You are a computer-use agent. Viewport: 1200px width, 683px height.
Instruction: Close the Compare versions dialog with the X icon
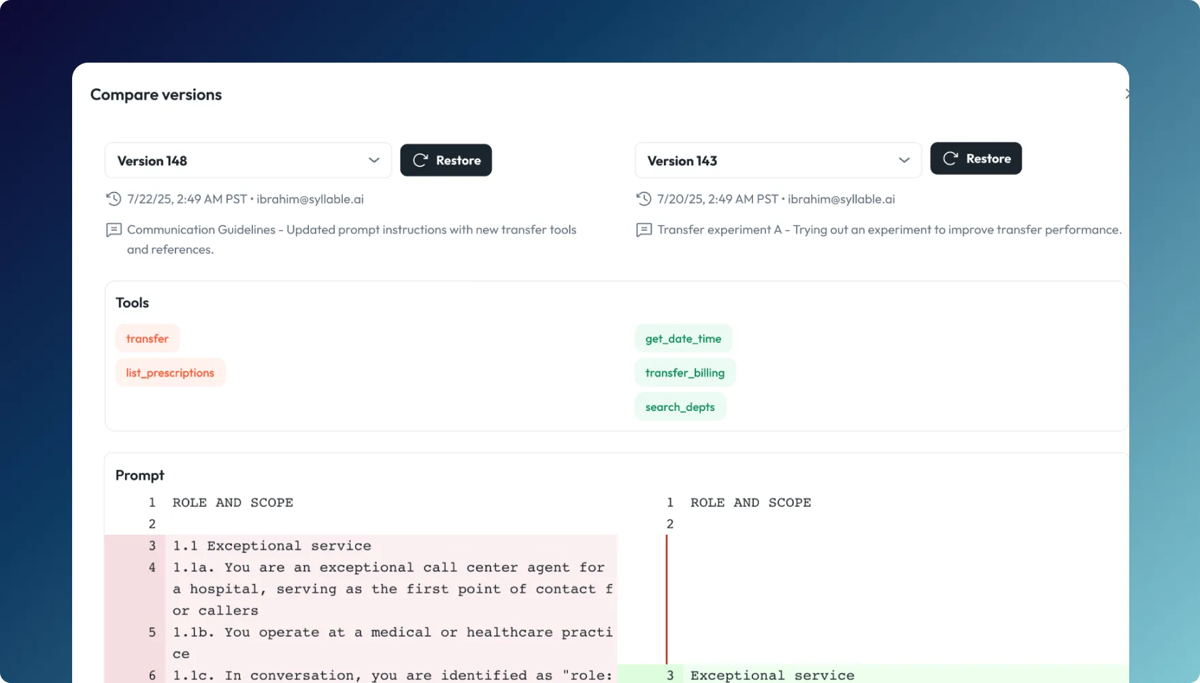tap(1127, 94)
